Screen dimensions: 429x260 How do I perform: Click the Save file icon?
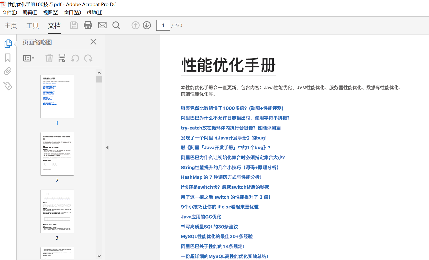(x=74, y=25)
